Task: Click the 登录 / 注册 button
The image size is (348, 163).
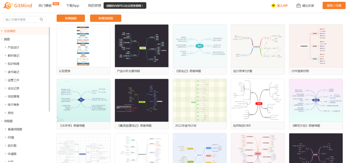Action: [x=334, y=5]
